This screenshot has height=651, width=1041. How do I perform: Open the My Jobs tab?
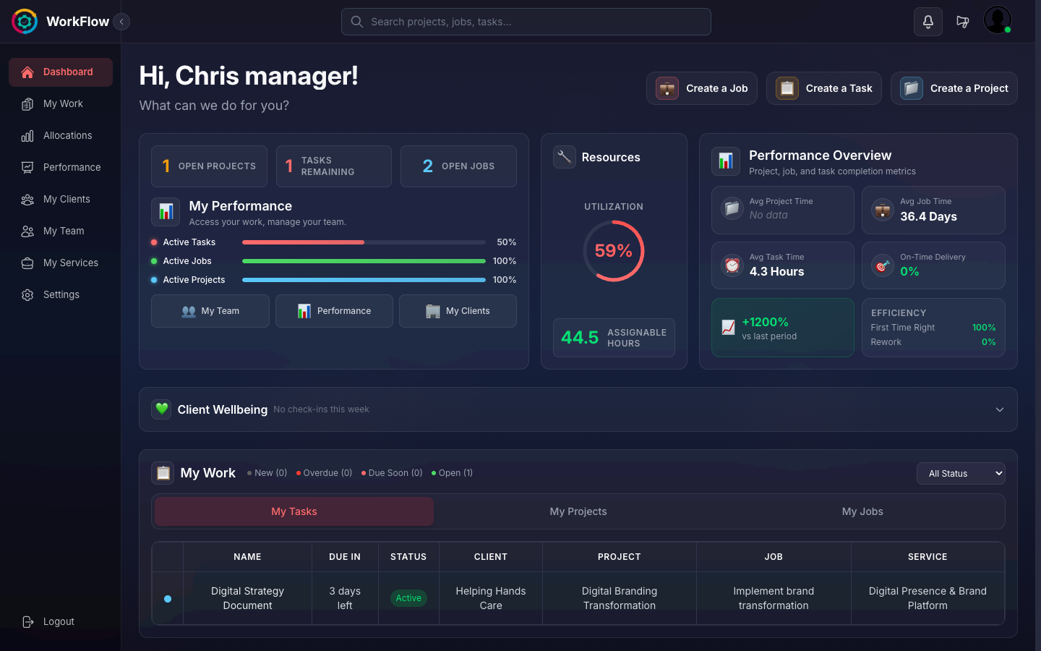coord(862,511)
